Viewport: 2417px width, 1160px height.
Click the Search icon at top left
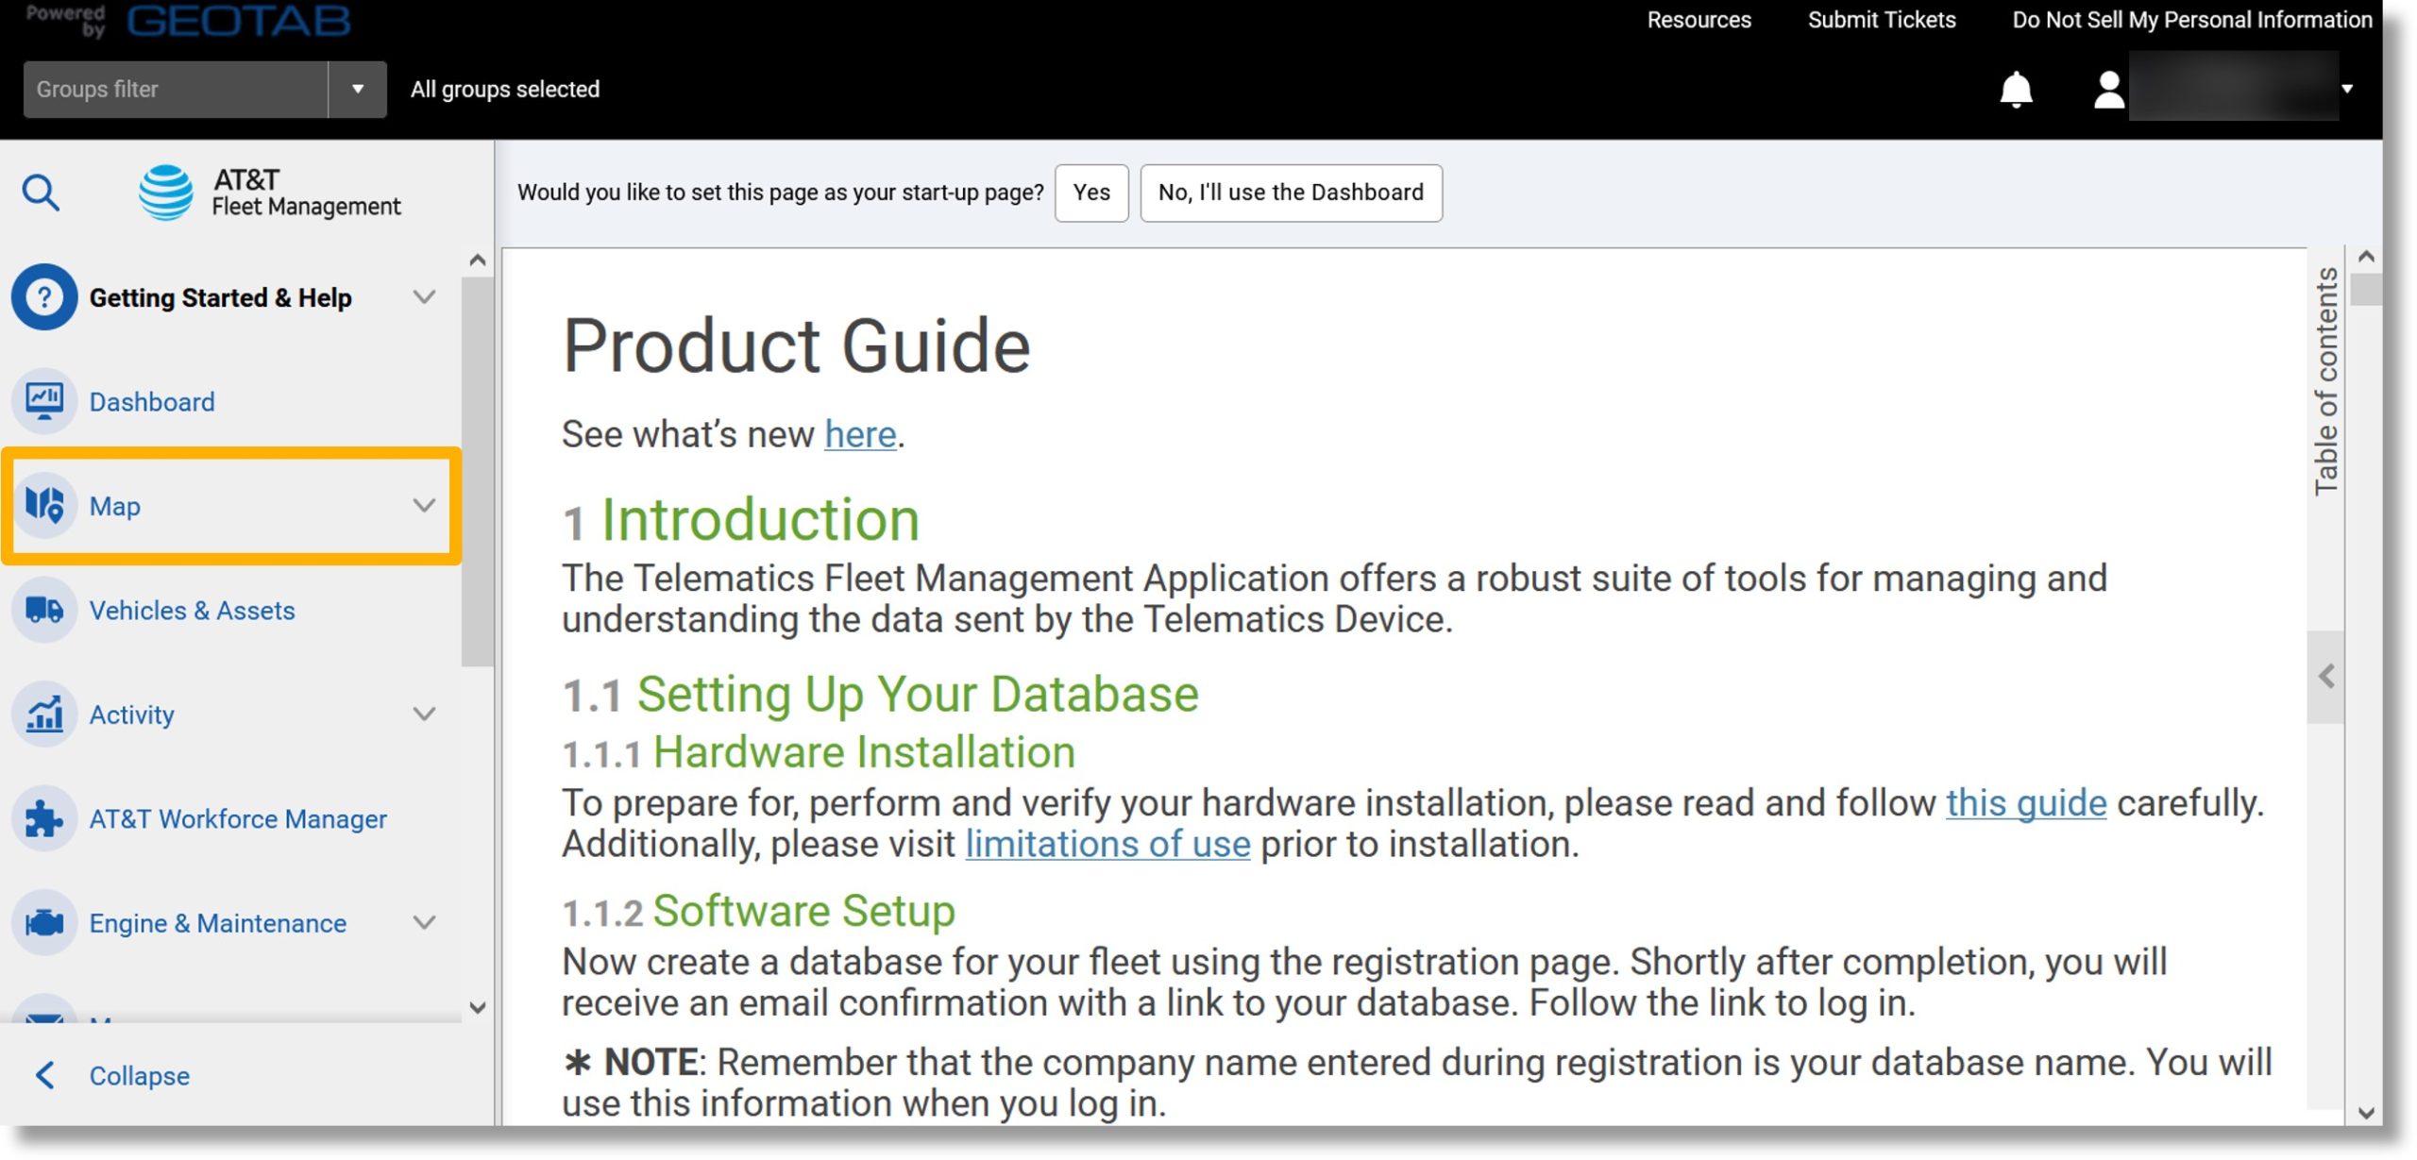click(x=40, y=191)
